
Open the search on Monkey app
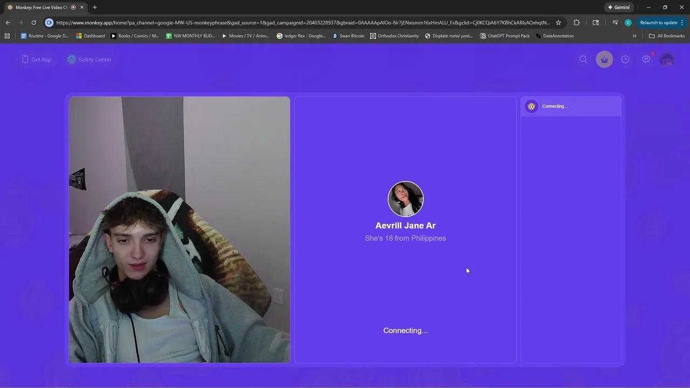(583, 59)
